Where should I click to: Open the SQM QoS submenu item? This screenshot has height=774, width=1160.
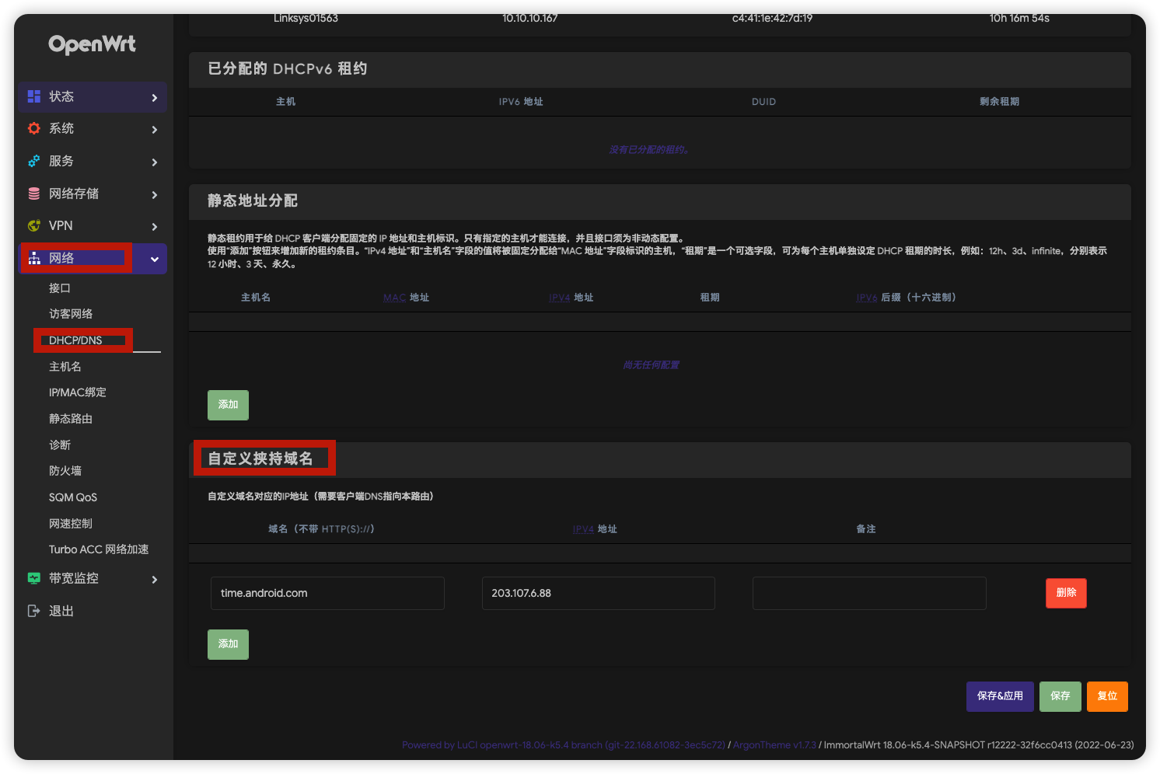(x=73, y=497)
